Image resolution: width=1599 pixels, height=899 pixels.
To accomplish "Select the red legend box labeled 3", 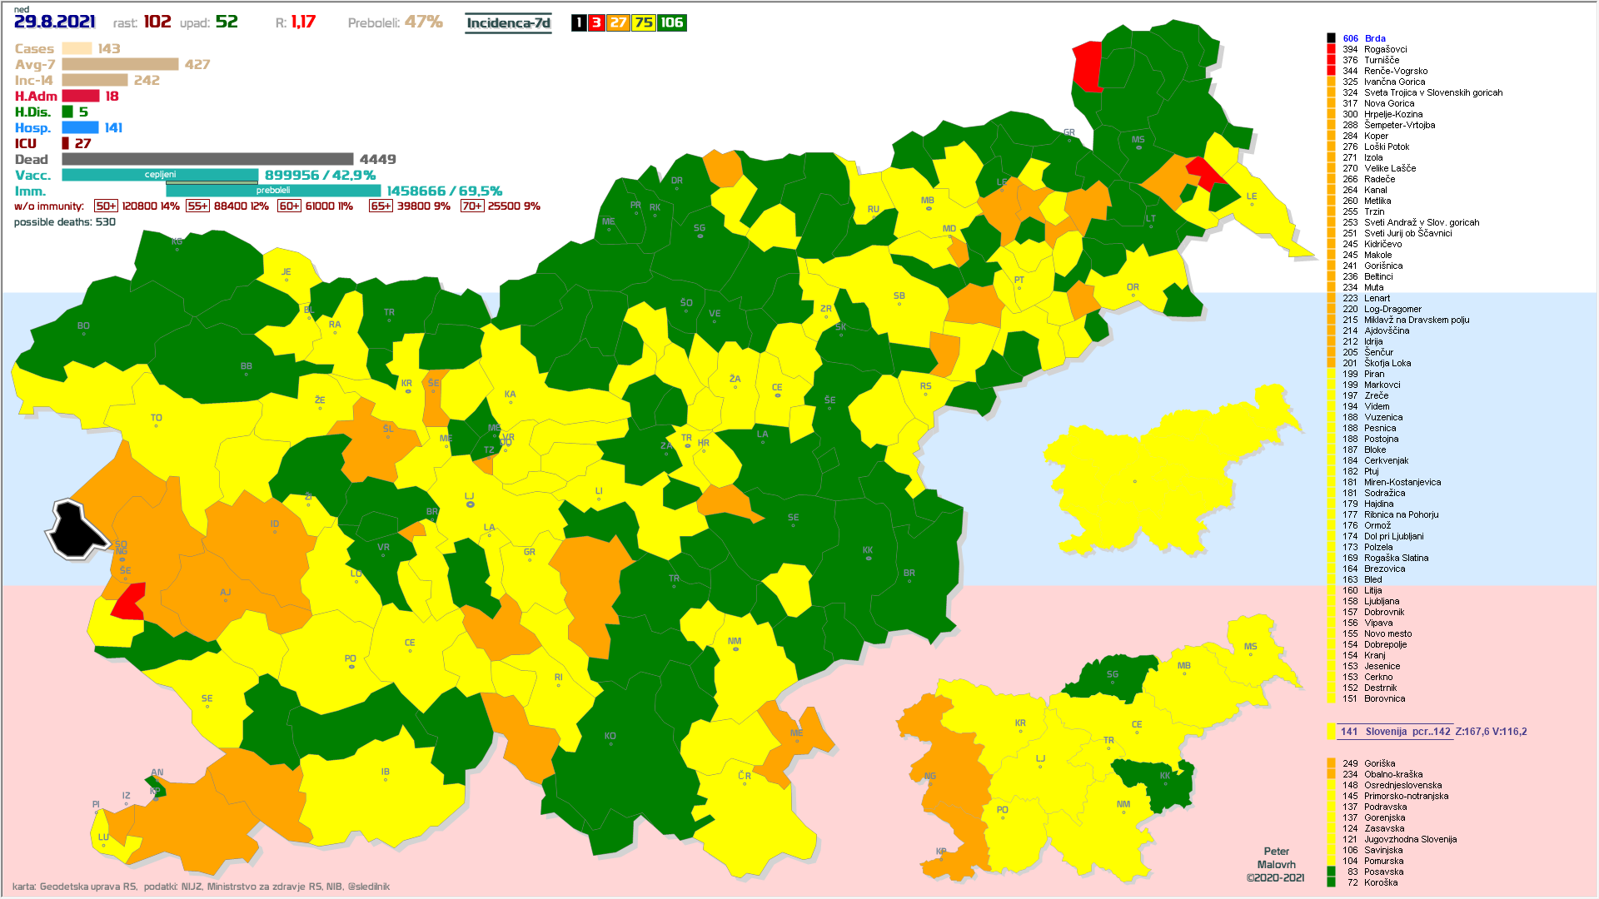I will tap(596, 23).
